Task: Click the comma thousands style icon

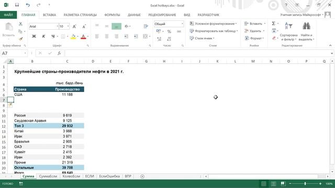Action: (x=179, y=31)
